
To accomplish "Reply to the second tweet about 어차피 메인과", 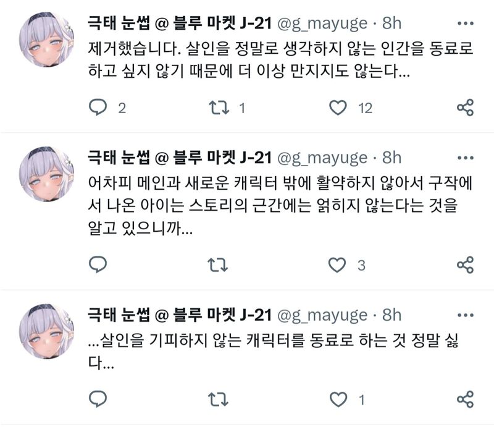I will pyautogui.click(x=98, y=264).
